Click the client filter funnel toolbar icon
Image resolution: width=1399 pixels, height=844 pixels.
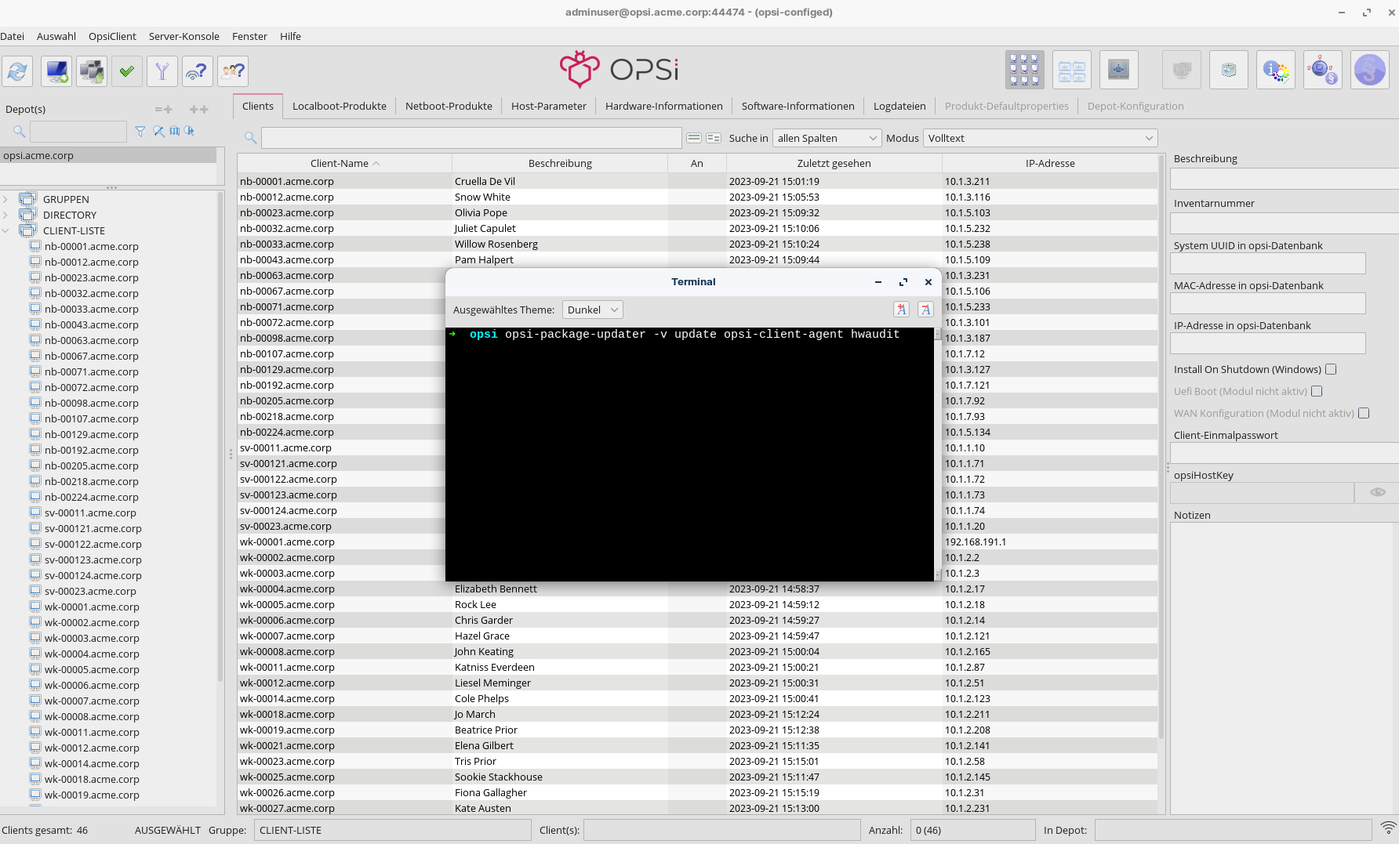pos(162,72)
